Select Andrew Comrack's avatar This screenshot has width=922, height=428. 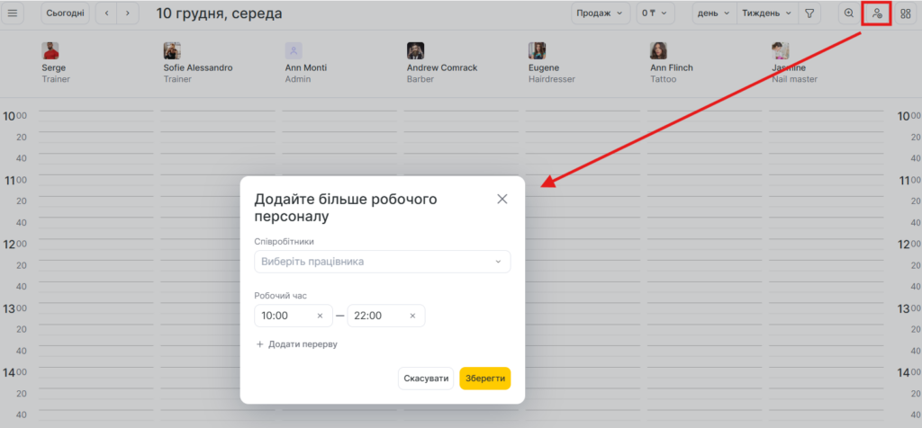click(415, 50)
